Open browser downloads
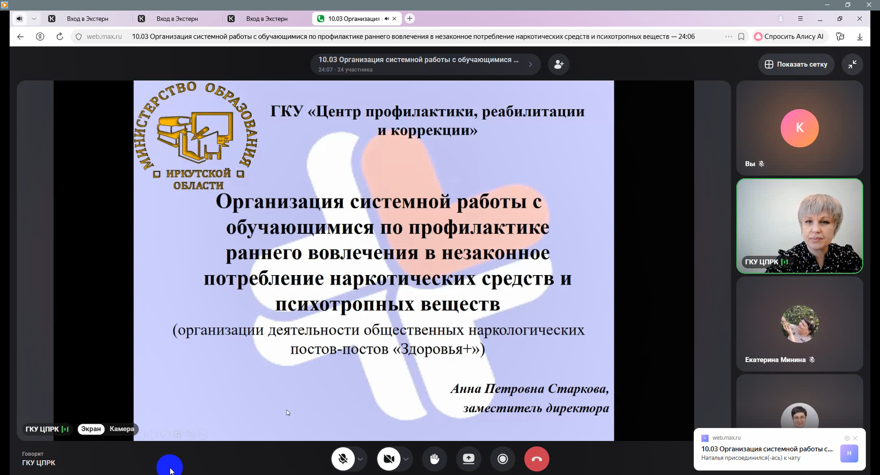Viewport: 880px width, 475px height. pyautogui.click(x=860, y=37)
